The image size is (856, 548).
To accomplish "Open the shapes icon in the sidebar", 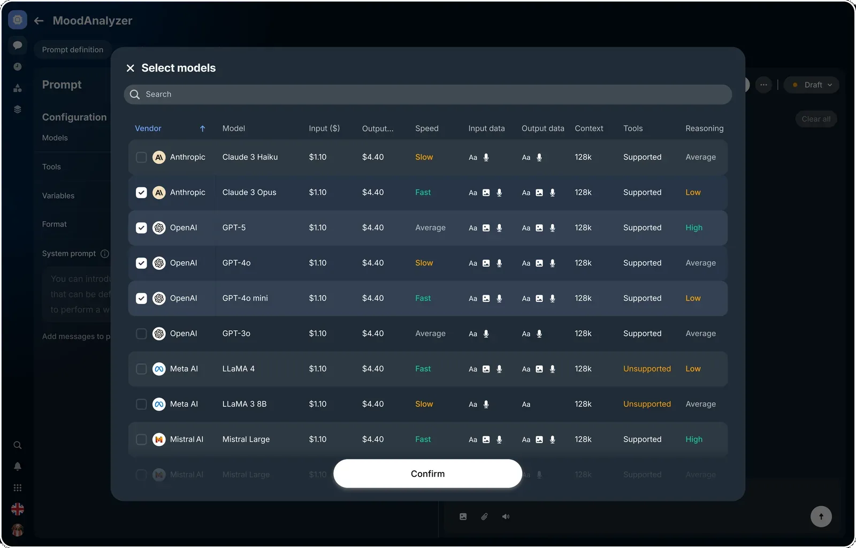I will (18, 88).
